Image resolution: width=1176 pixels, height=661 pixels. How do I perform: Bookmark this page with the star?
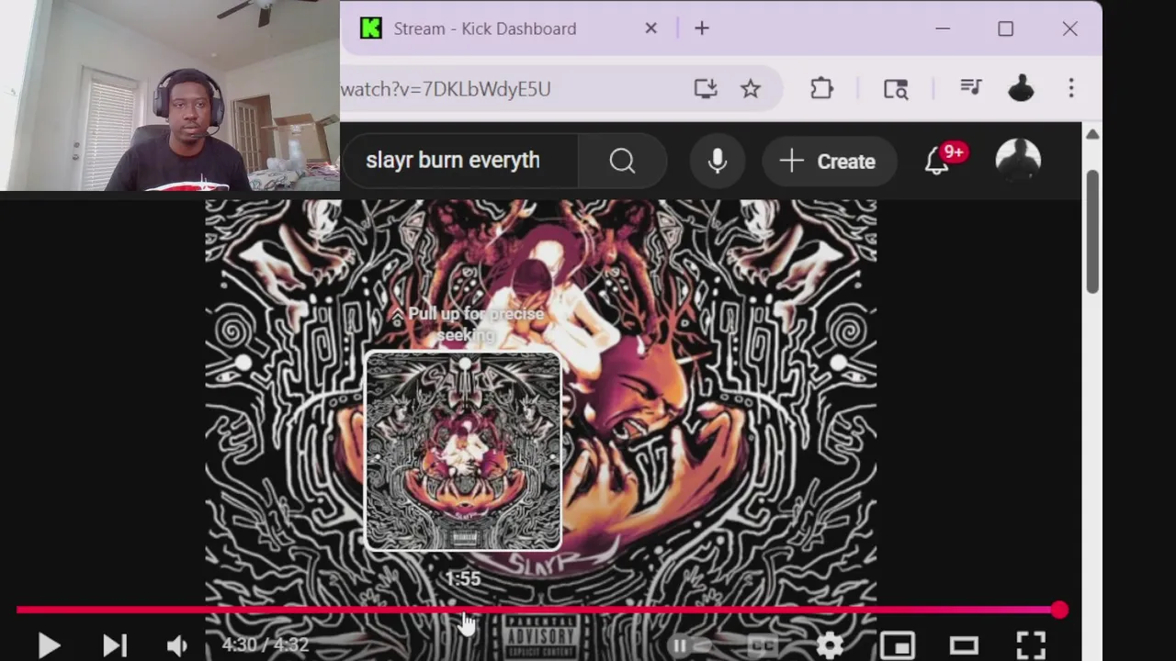tap(751, 88)
